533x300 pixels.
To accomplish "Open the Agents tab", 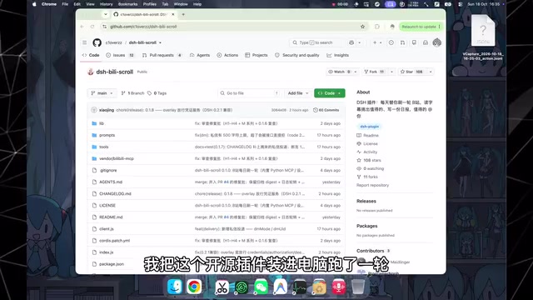I will coord(200,55).
